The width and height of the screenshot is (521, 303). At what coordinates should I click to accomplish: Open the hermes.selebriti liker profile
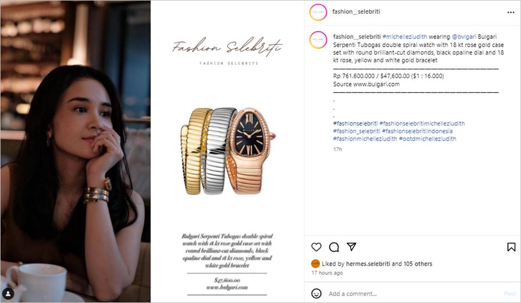[x=368, y=264]
